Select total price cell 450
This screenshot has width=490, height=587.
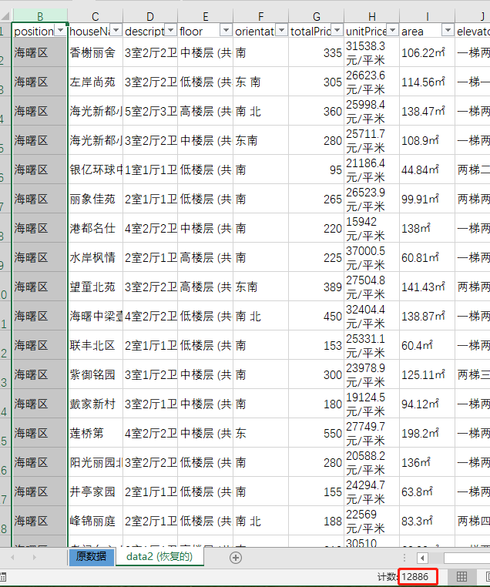click(x=317, y=316)
